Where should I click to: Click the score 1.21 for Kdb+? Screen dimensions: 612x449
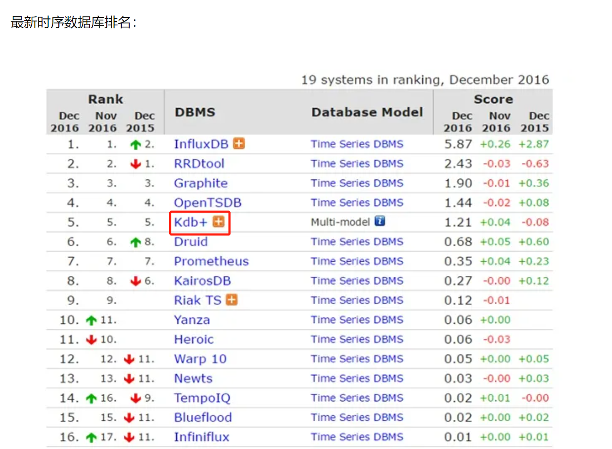coord(458,223)
